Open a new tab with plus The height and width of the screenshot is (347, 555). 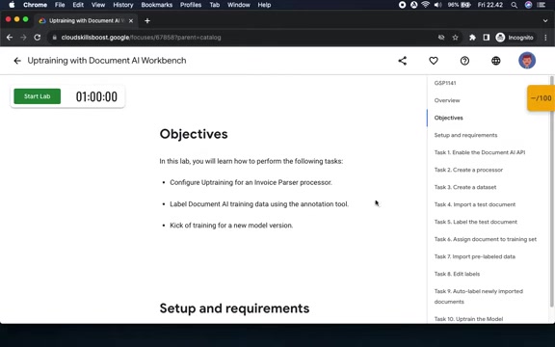147,21
